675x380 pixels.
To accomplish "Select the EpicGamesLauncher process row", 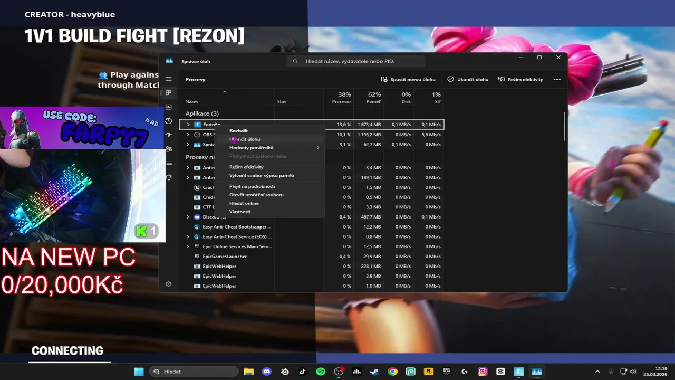I will pyautogui.click(x=312, y=256).
